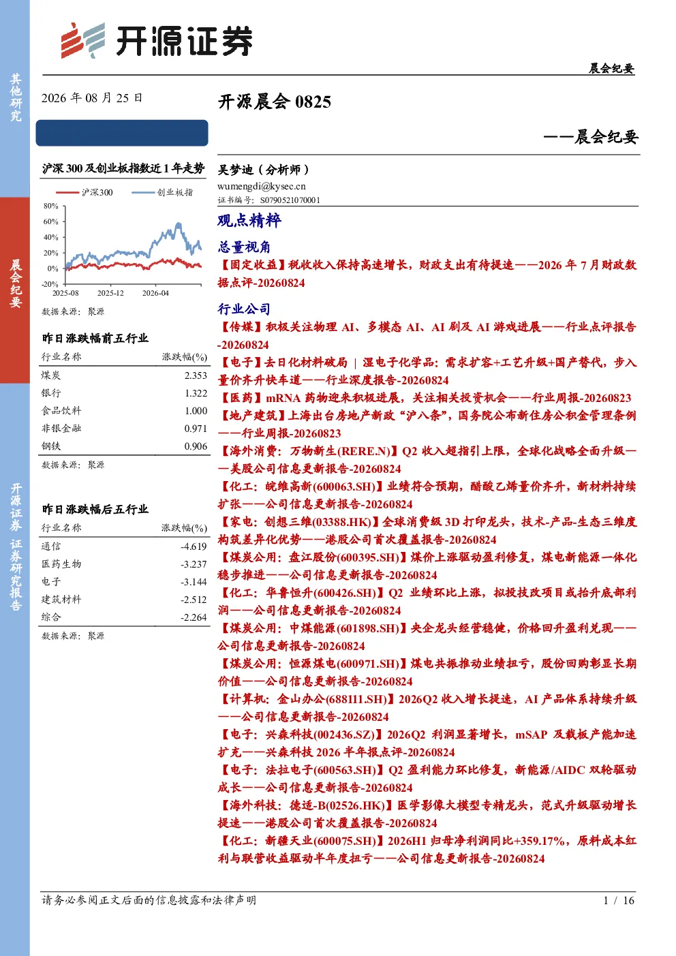This screenshot has height=956, width=676.
Task: Open the 创想三维(03388.HK) coverage report link
Action: (x=427, y=531)
